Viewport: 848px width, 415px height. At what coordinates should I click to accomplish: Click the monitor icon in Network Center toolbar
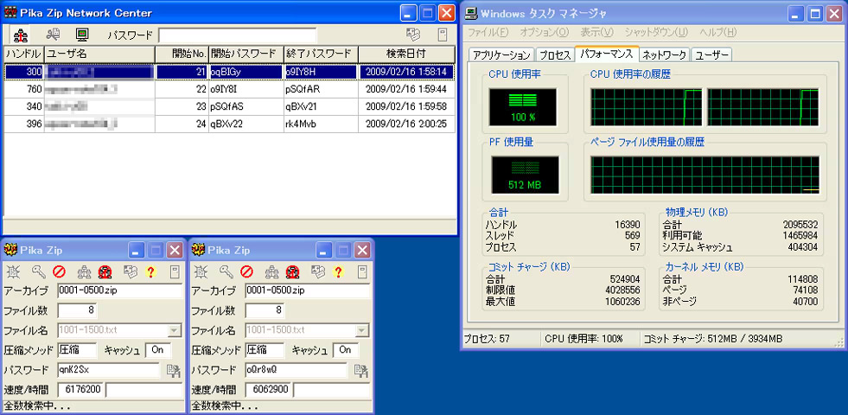(x=82, y=35)
